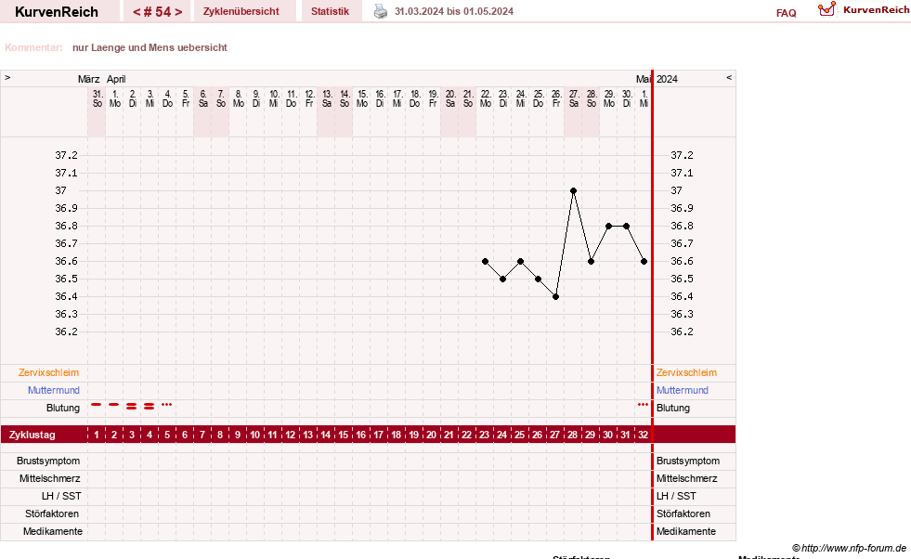Screen dimensions: 911x559
Task: Go to previous cycle with the < arrow
Action: pyautogui.click(x=137, y=12)
